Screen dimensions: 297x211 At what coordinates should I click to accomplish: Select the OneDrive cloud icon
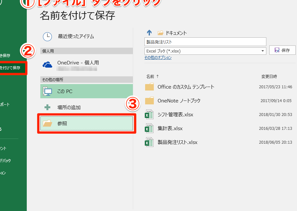(47, 65)
